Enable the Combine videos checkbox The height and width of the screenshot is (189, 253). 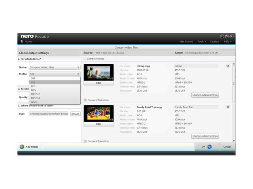(85, 59)
